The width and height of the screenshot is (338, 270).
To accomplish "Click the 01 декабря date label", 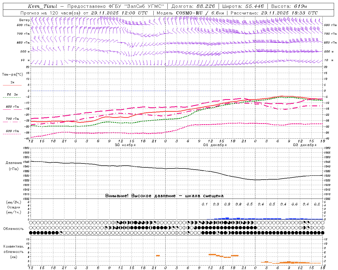I will pos(215,145).
